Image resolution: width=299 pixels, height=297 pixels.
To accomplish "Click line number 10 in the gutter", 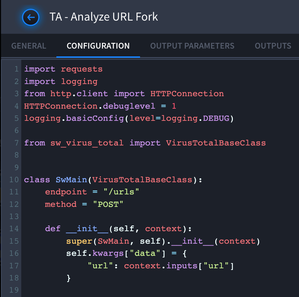I will coord(14,180).
